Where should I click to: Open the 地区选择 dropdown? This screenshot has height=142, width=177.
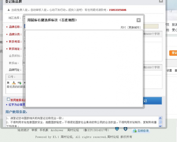click(x=24, y=19)
